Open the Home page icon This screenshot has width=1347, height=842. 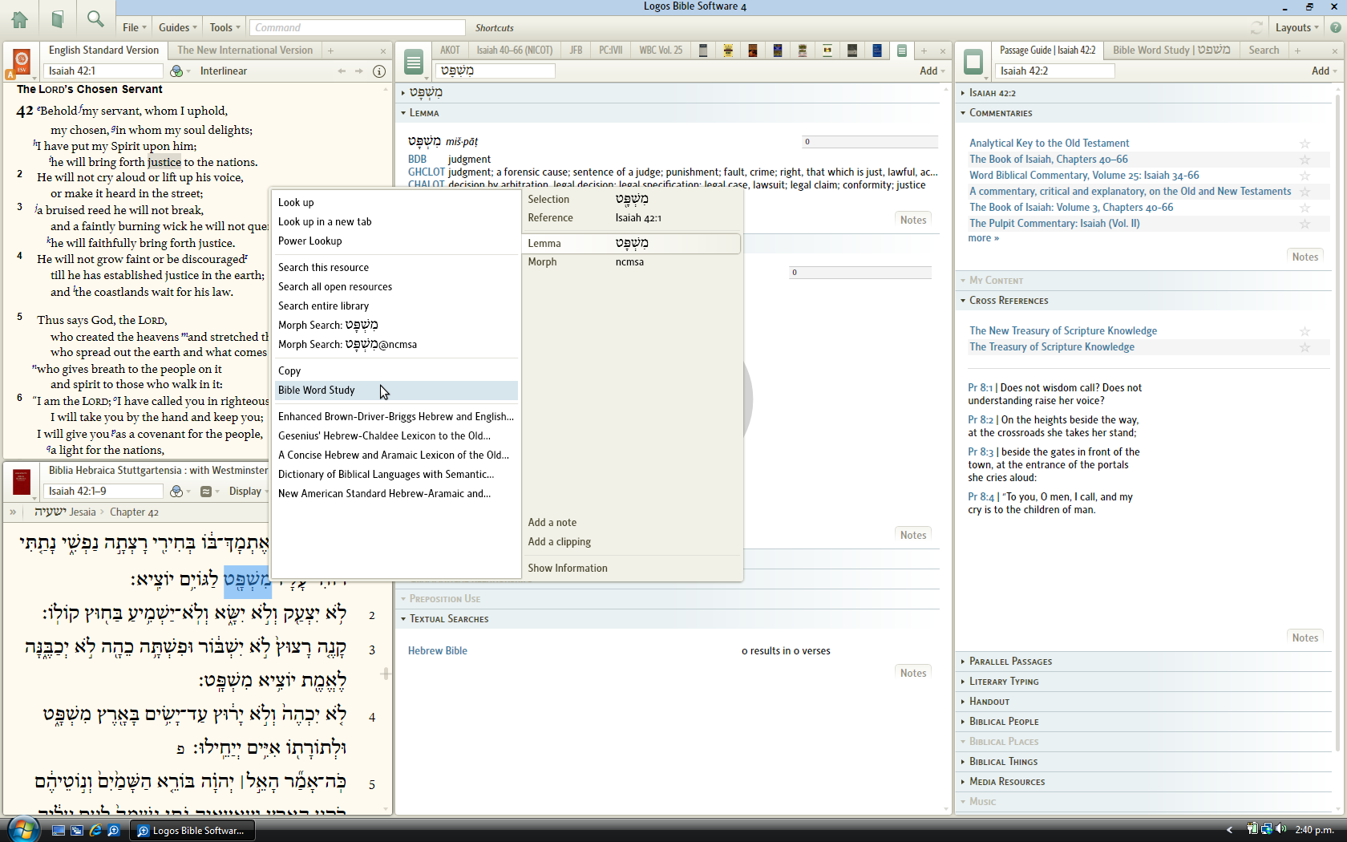tap(19, 19)
